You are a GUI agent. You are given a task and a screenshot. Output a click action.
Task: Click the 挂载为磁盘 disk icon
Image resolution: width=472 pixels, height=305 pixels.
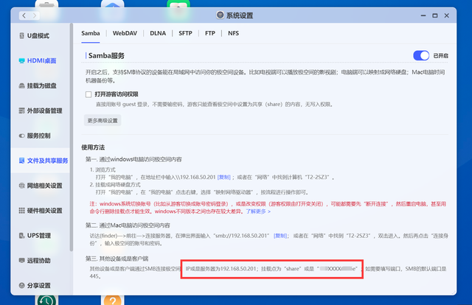(21, 85)
